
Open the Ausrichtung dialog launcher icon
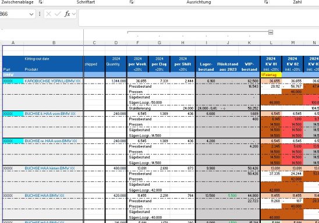pyautogui.click(x=266, y=2)
